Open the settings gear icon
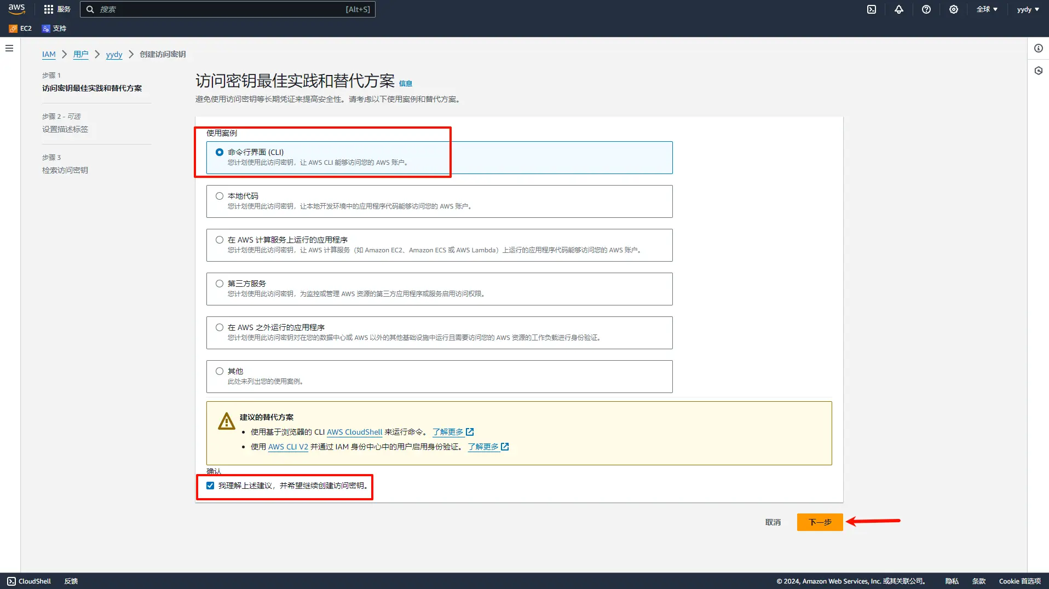 [x=954, y=9]
